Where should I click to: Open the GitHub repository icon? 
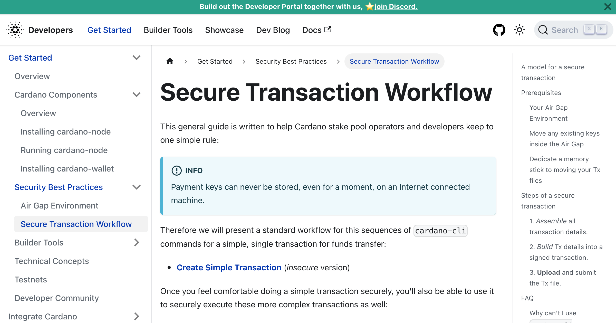pyautogui.click(x=499, y=30)
